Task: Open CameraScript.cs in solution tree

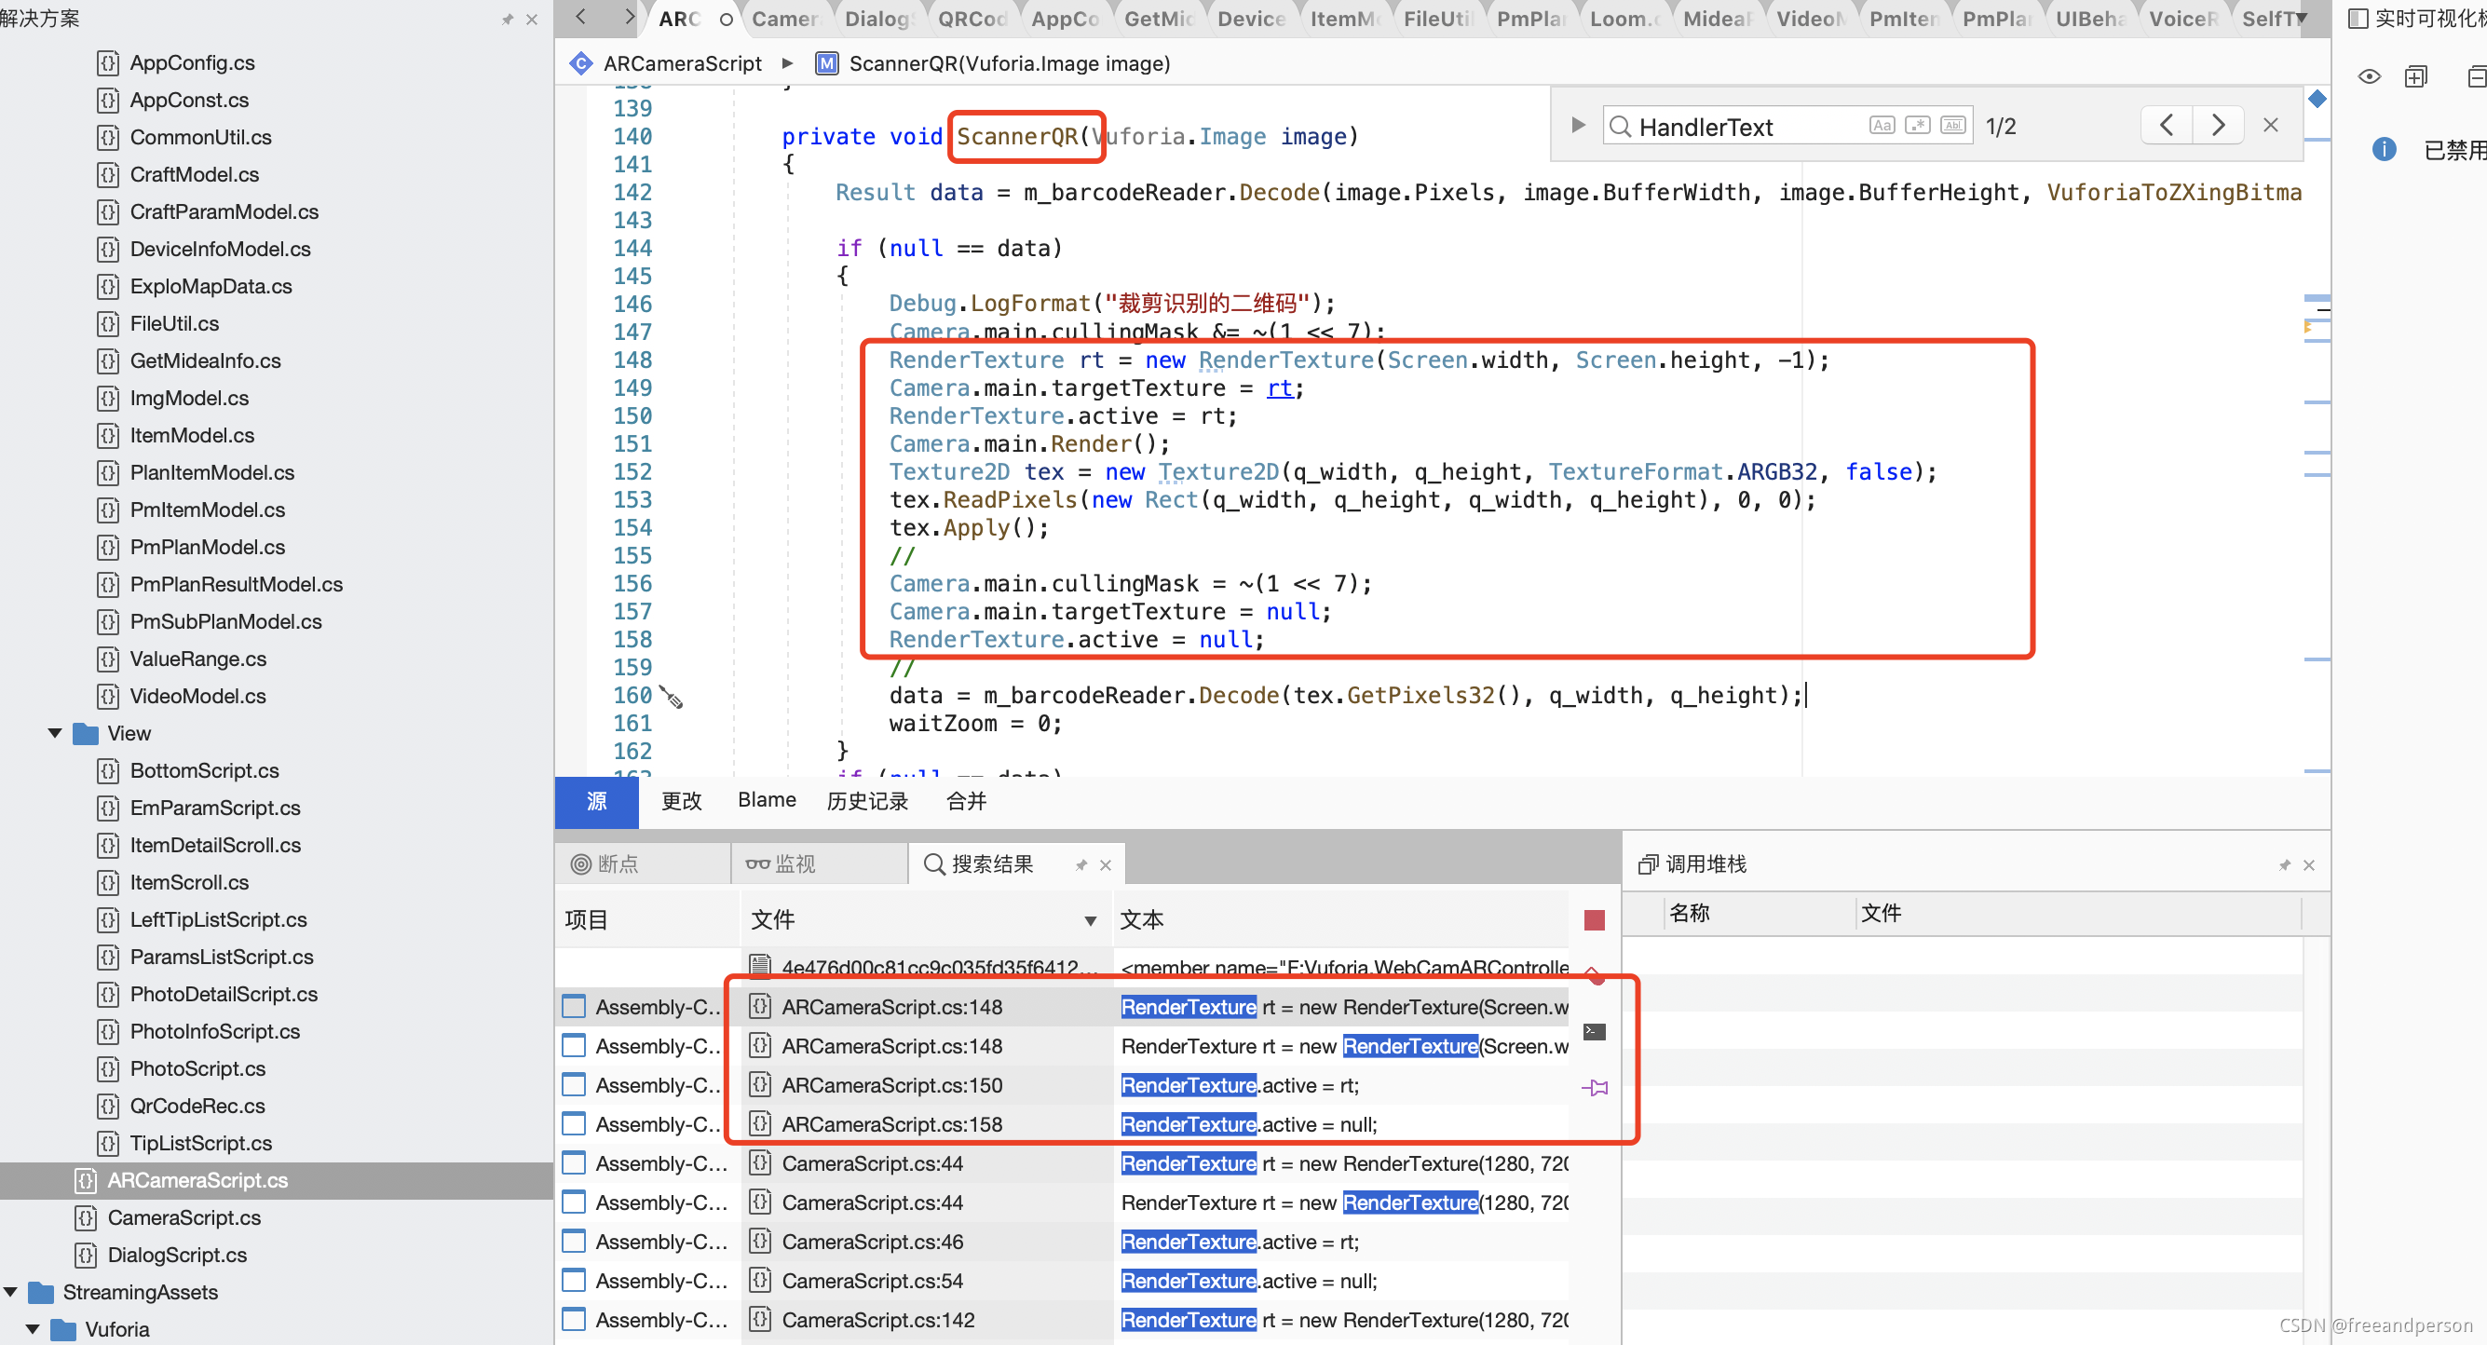Action: coord(183,1217)
